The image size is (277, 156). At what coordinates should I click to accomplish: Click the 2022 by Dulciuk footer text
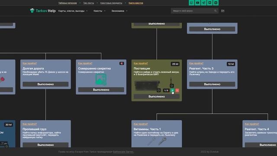(x=209, y=152)
